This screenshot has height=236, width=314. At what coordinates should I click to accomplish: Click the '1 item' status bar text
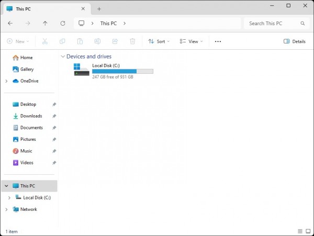pos(12,232)
